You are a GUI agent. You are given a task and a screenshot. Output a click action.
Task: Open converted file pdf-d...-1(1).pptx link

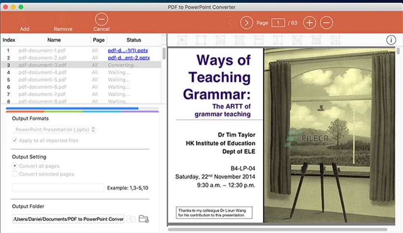(x=128, y=50)
